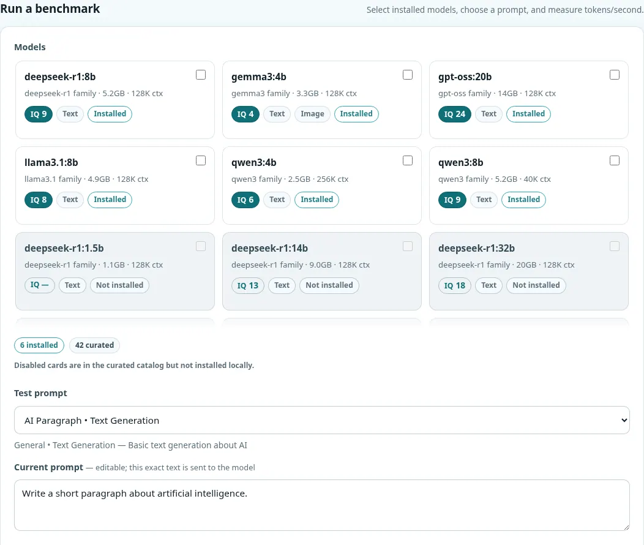Click Not installed tag on deepseek-r1:32b
Image resolution: width=644 pixels, height=545 pixels.
coord(536,285)
